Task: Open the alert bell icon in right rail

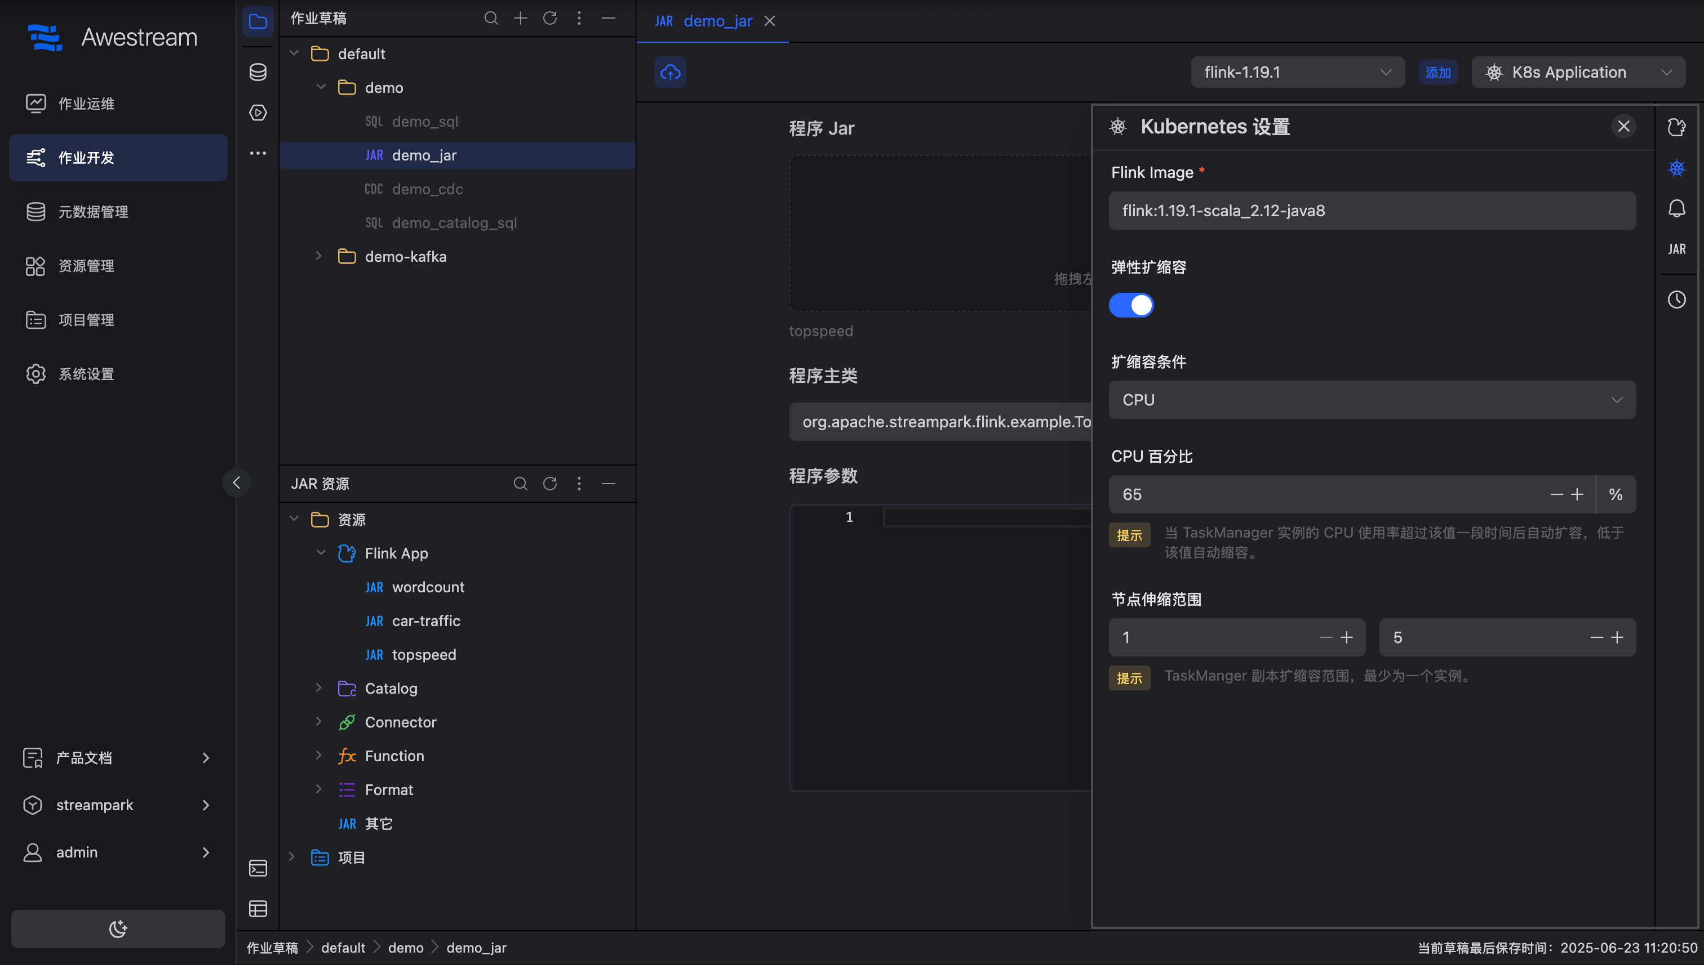Action: pyautogui.click(x=1676, y=209)
